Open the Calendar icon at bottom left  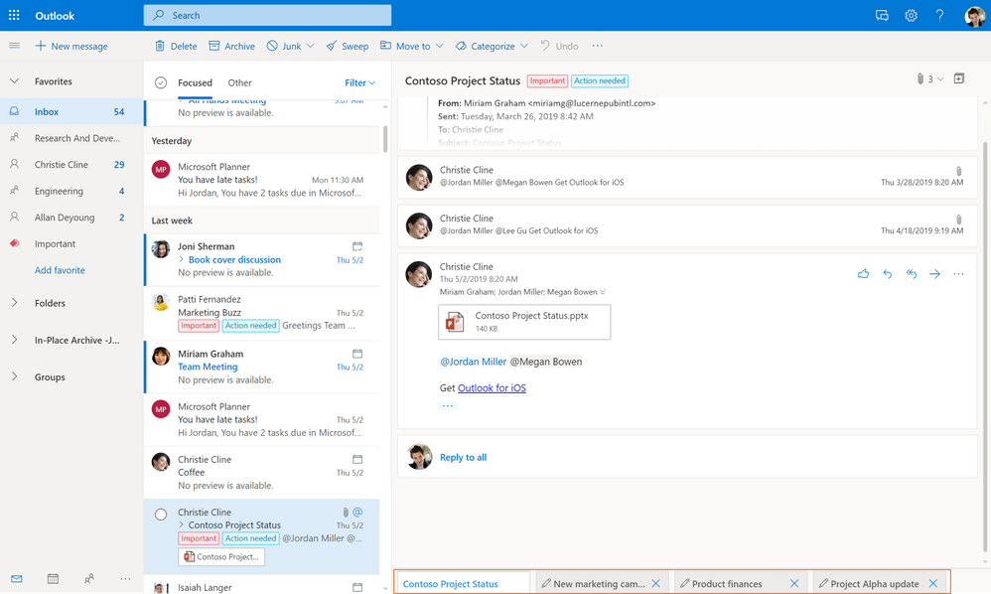pos(52,578)
